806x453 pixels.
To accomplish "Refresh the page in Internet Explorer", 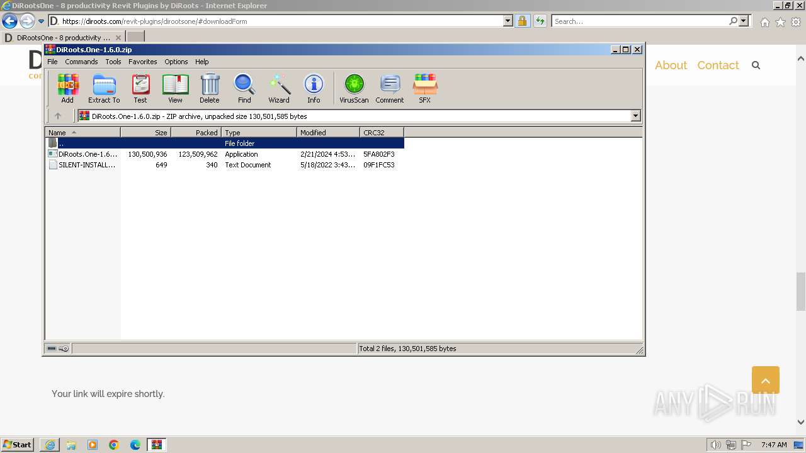I will pyautogui.click(x=540, y=21).
